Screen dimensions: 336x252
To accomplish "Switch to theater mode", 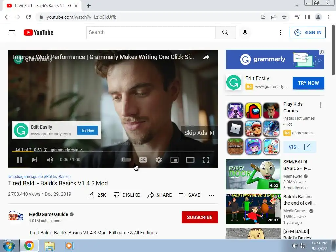I will [190, 160].
